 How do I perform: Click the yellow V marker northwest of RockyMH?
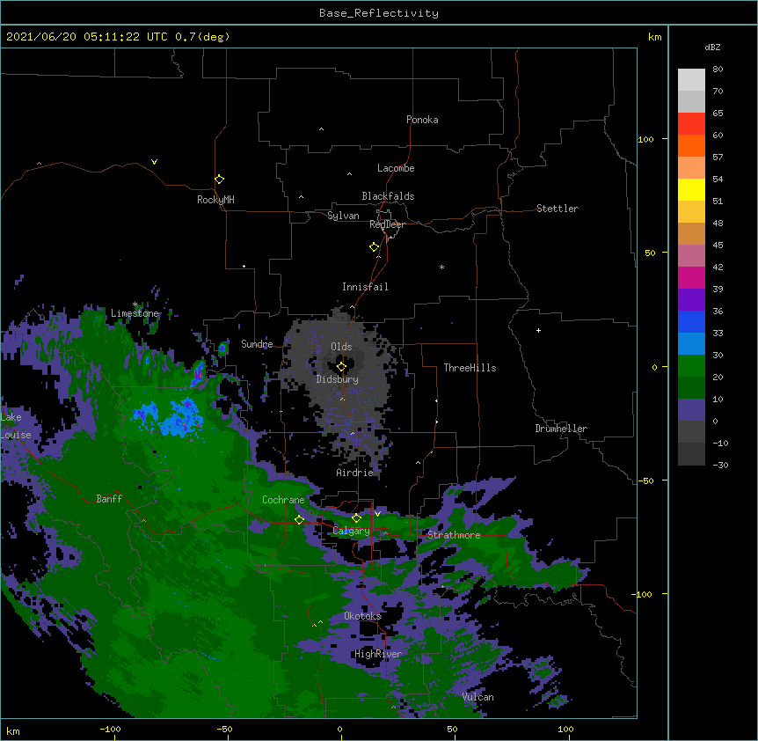(x=154, y=162)
